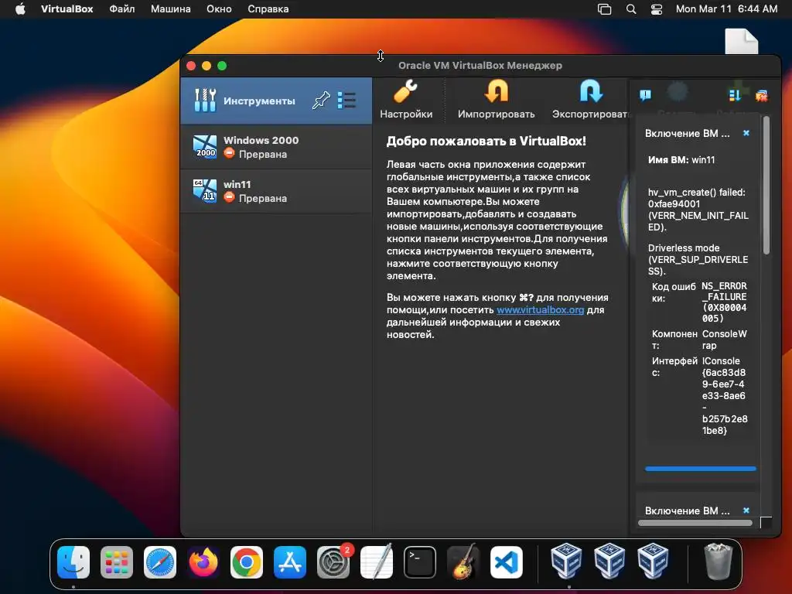This screenshot has height=594, width=792.
Task: Open the Машина menu
Action: pos(171,9)
